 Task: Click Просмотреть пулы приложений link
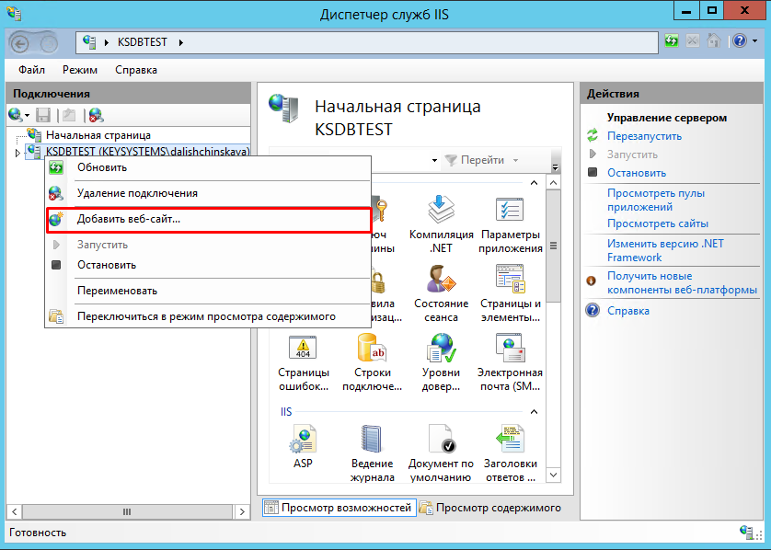[655, 201]
